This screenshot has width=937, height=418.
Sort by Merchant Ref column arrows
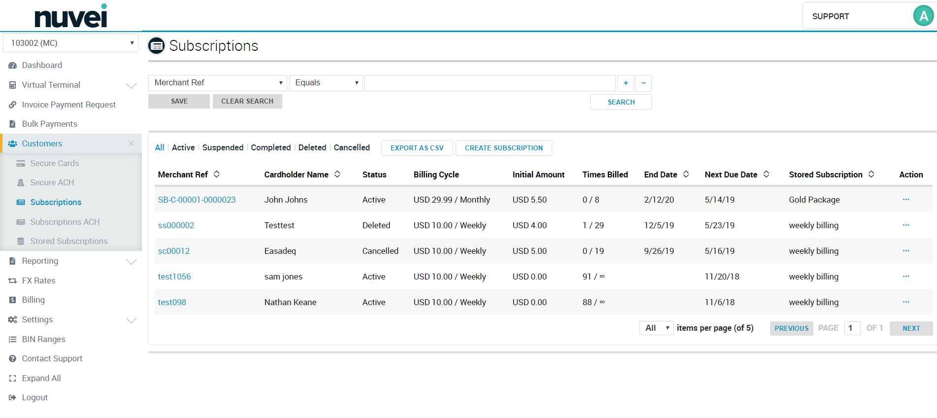tap(217, 174)
